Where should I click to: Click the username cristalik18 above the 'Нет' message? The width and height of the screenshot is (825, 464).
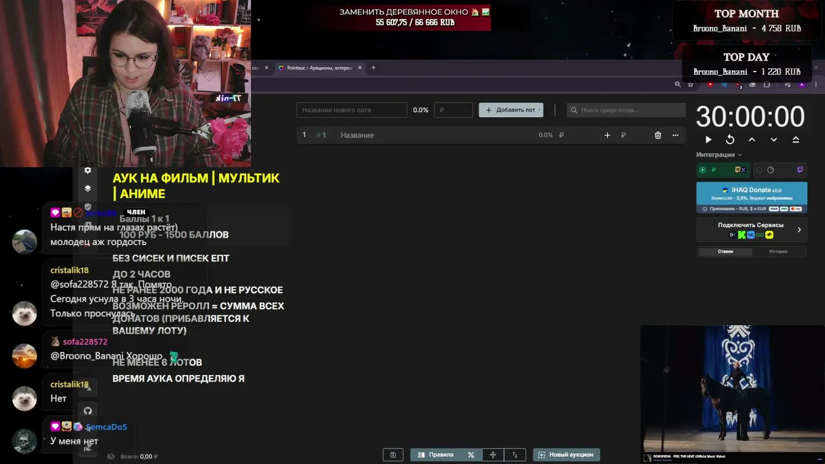tap(70, 385)
